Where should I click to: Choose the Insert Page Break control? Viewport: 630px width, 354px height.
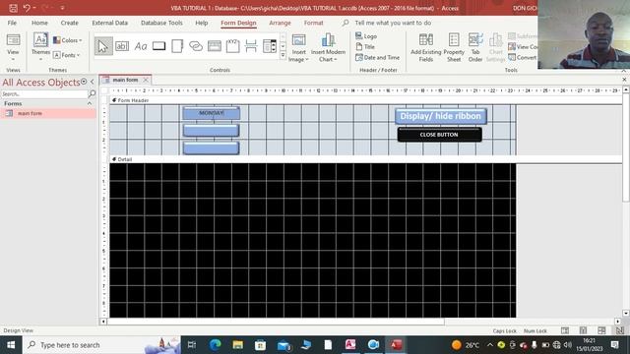click(x=251, y=46)
